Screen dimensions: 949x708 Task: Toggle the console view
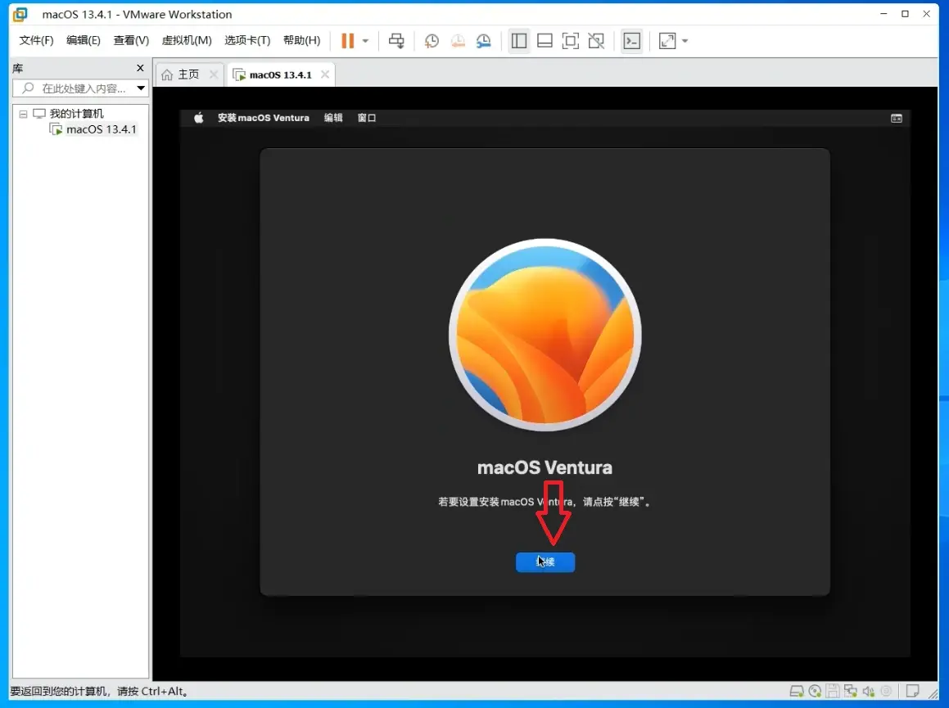point(631,41)
